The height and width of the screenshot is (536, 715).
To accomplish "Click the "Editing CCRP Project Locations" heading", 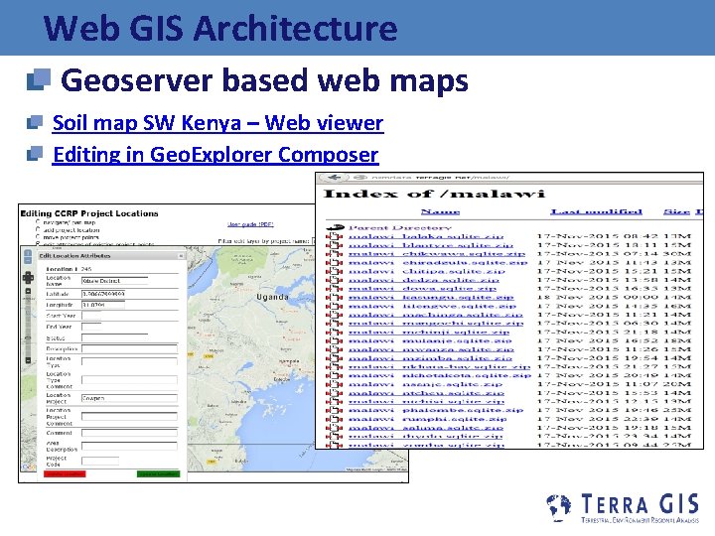I will [x=89, y=213].
